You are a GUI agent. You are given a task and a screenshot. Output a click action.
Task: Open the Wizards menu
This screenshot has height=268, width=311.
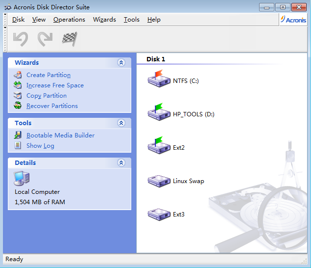104,20
